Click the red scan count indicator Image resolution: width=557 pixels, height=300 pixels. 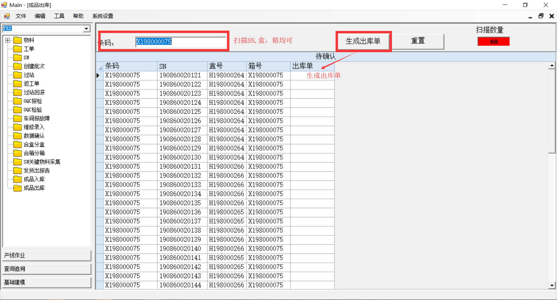pos(493,42)
